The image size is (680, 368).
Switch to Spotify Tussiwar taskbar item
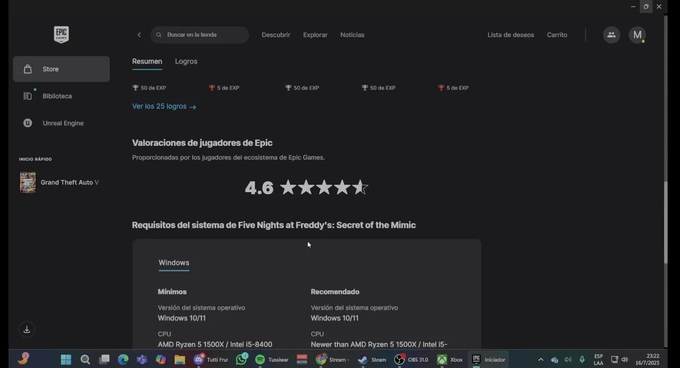click(272, 360)
